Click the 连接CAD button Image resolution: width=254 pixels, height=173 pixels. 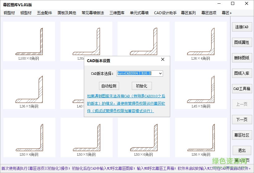[242, 27]
